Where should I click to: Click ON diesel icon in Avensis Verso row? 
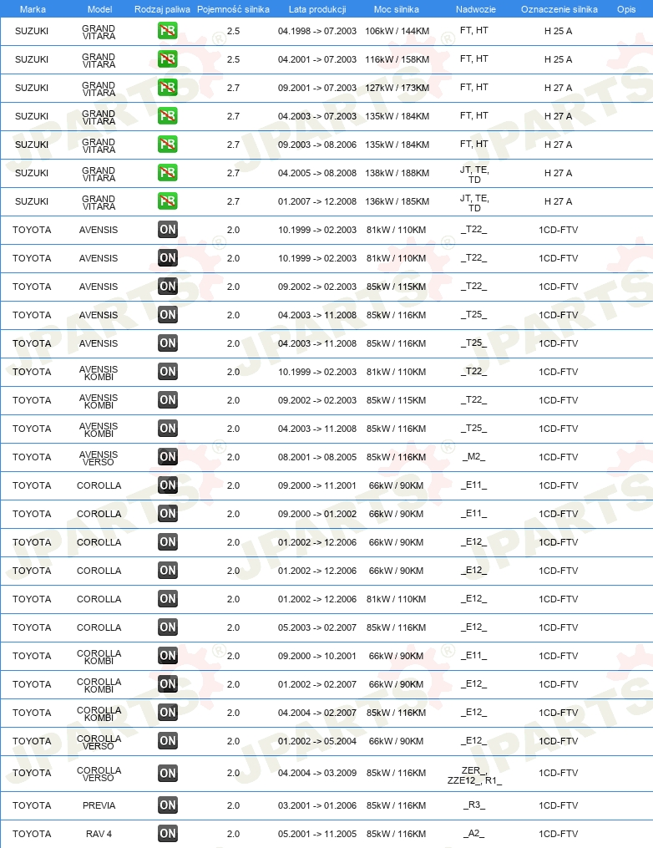pos(168,456)
